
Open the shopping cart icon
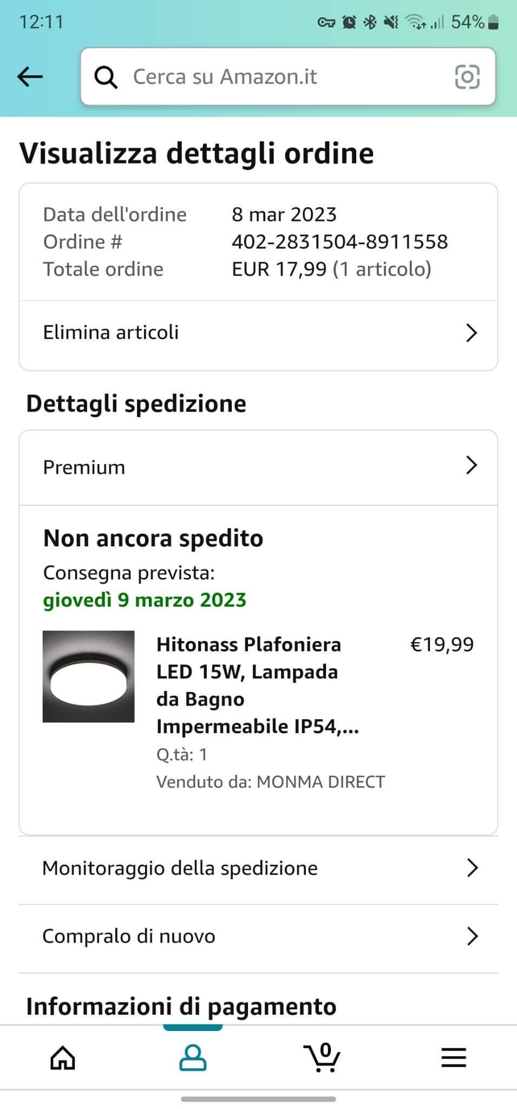tap(322, 1058)
